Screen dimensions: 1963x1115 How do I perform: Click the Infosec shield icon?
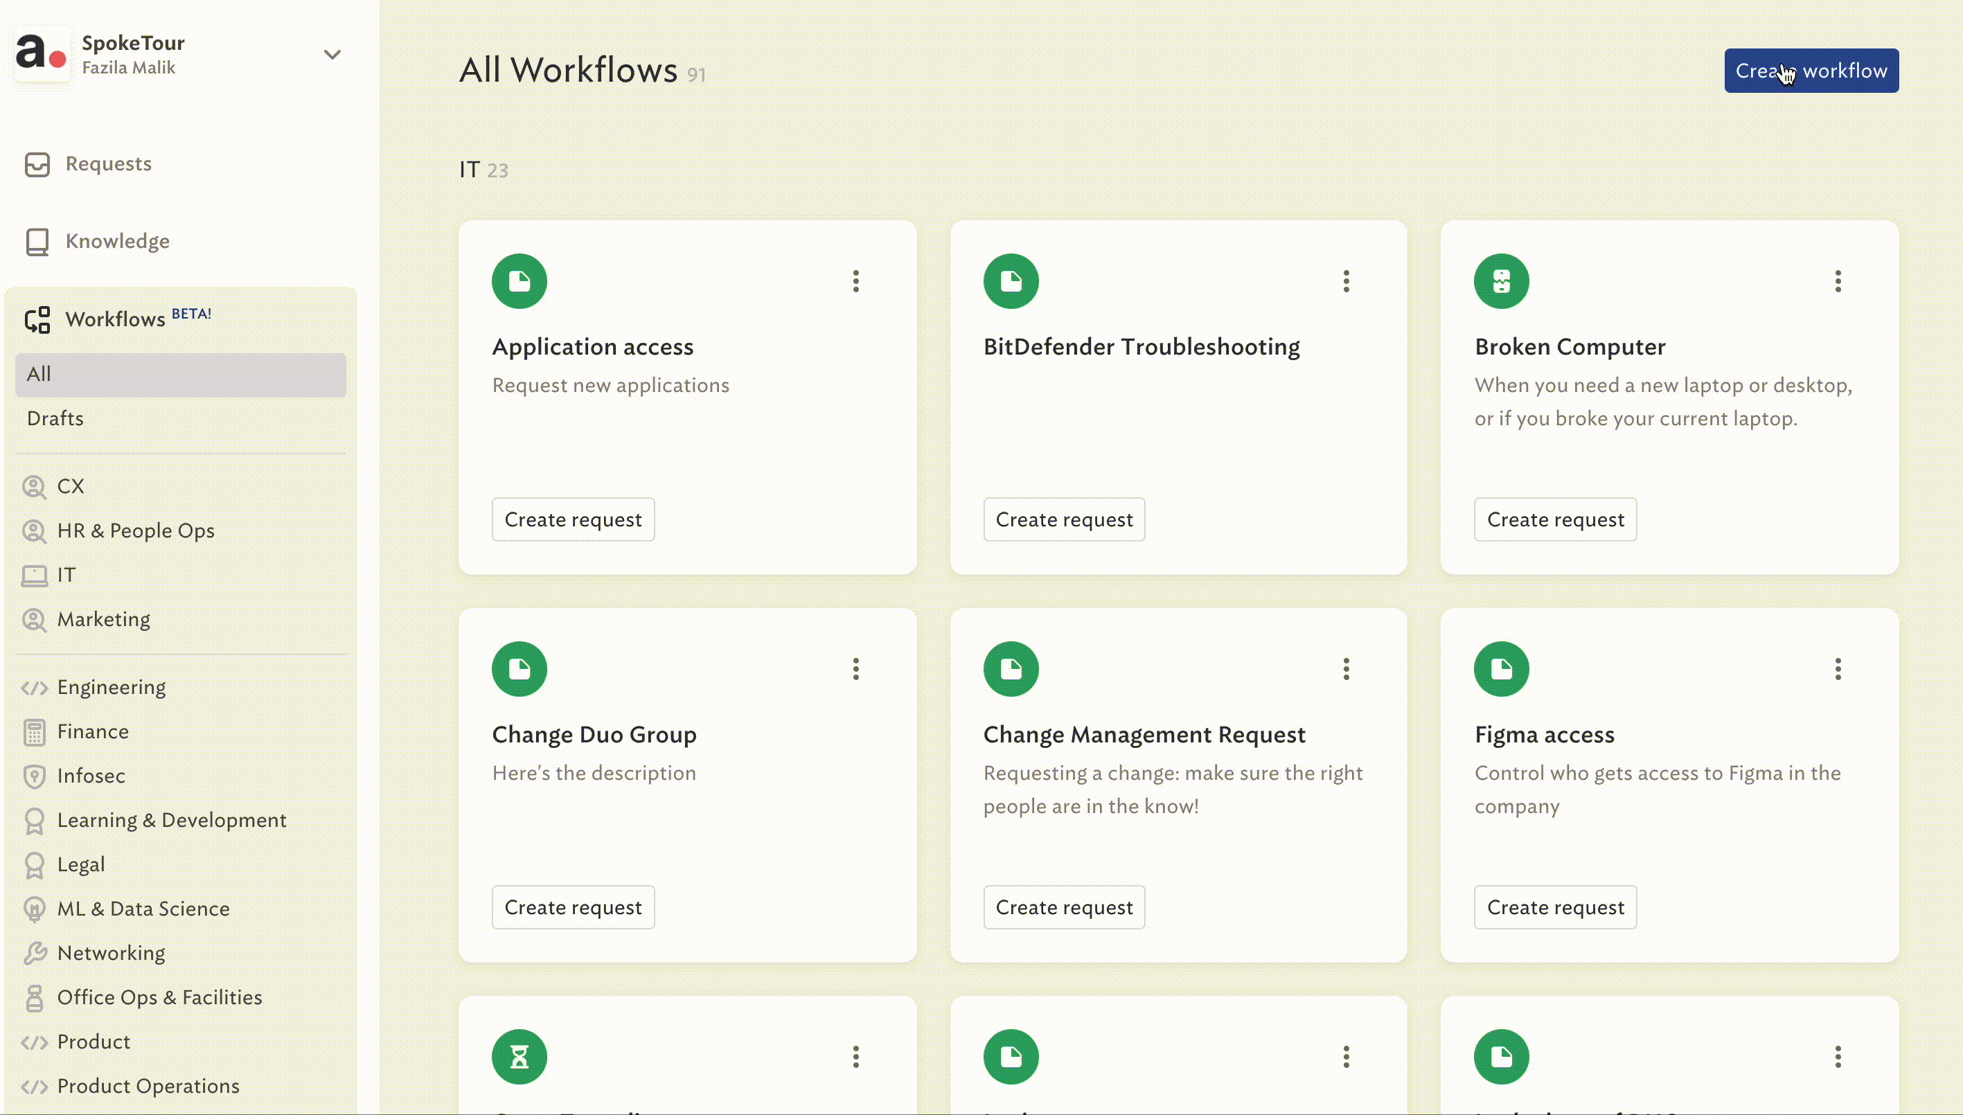(34, 776)
